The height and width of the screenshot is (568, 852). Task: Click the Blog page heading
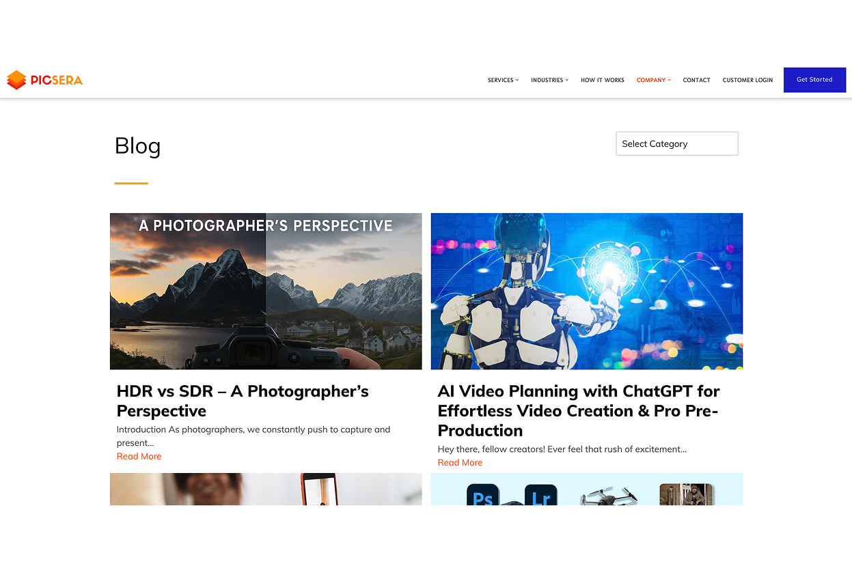coord(137,146)
